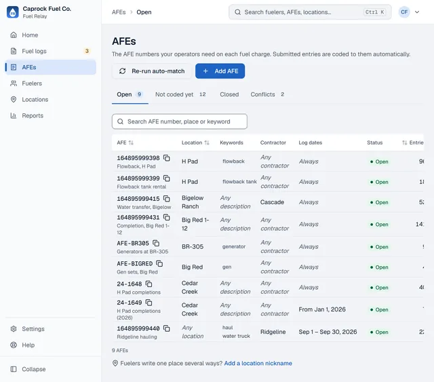Copy AFE number 164895999398
The height and width of the screenshot is (382, 434).
pos(167,158)
